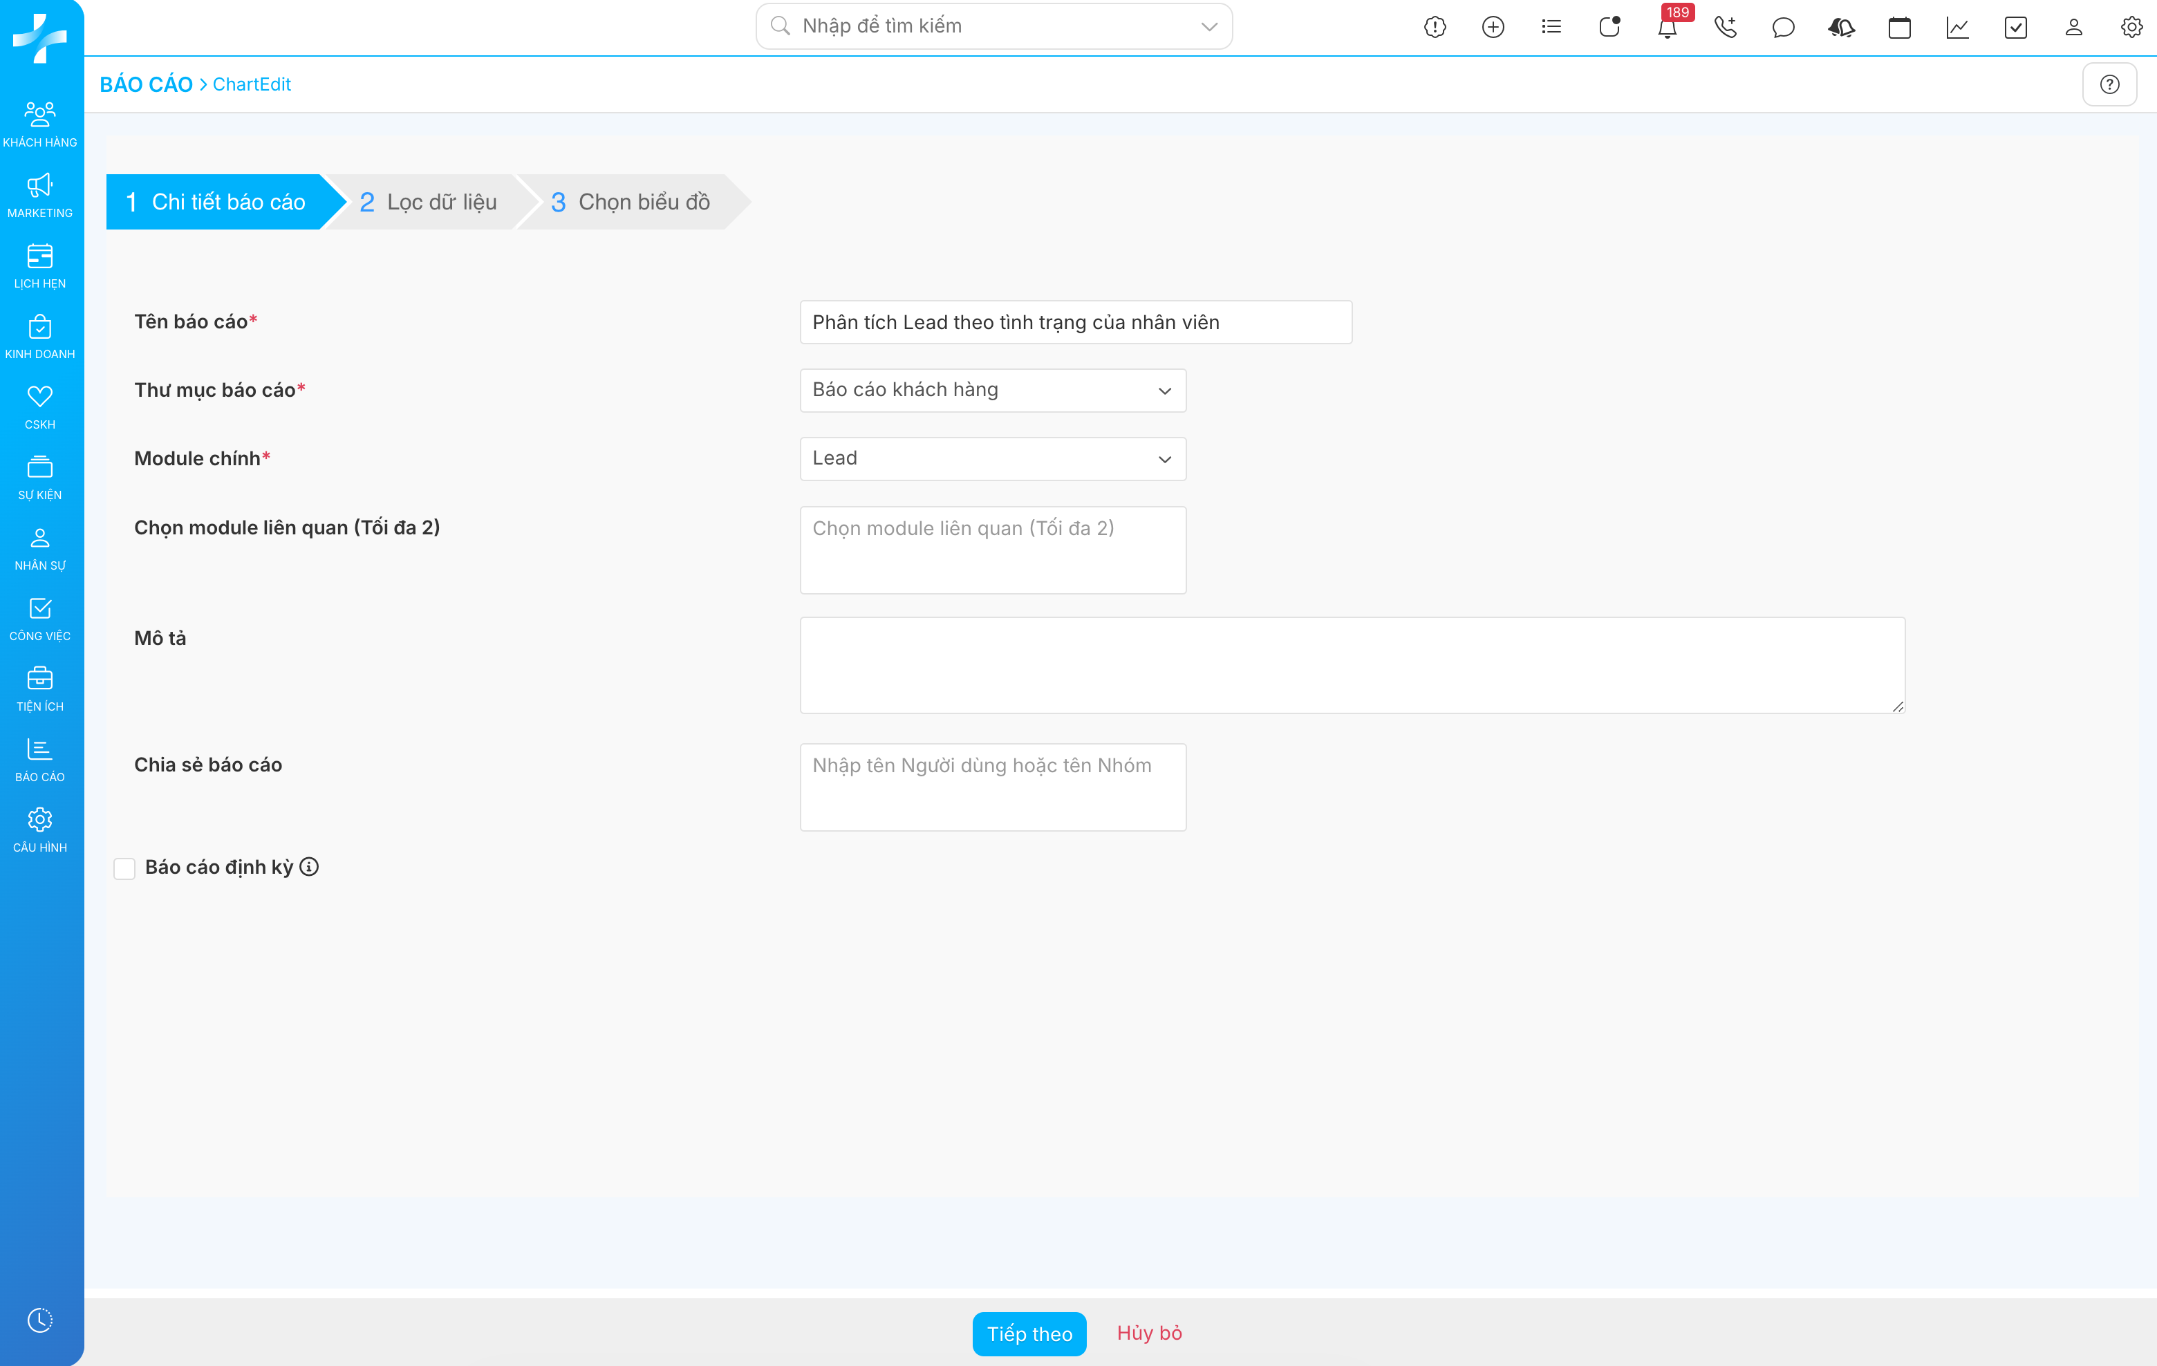
Task: Go to step 3 Chọn biểu đồ
Action: 631,203
